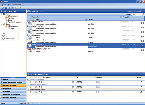Screen dimensions: 145x105
Task: Click envelope icon of Noticias diciembre.EML
Action: [x=30, y=41]
